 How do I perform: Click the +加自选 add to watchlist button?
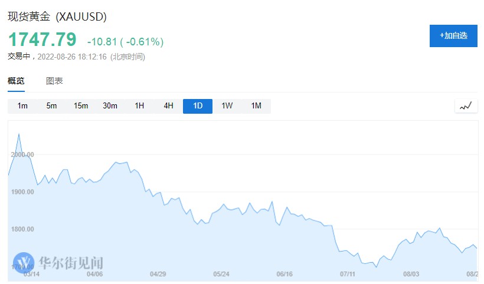coord(453,36)
